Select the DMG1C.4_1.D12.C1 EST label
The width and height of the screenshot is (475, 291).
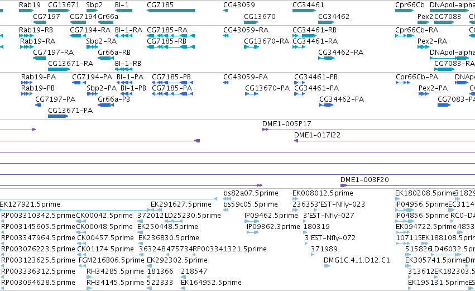pos(357,260)
